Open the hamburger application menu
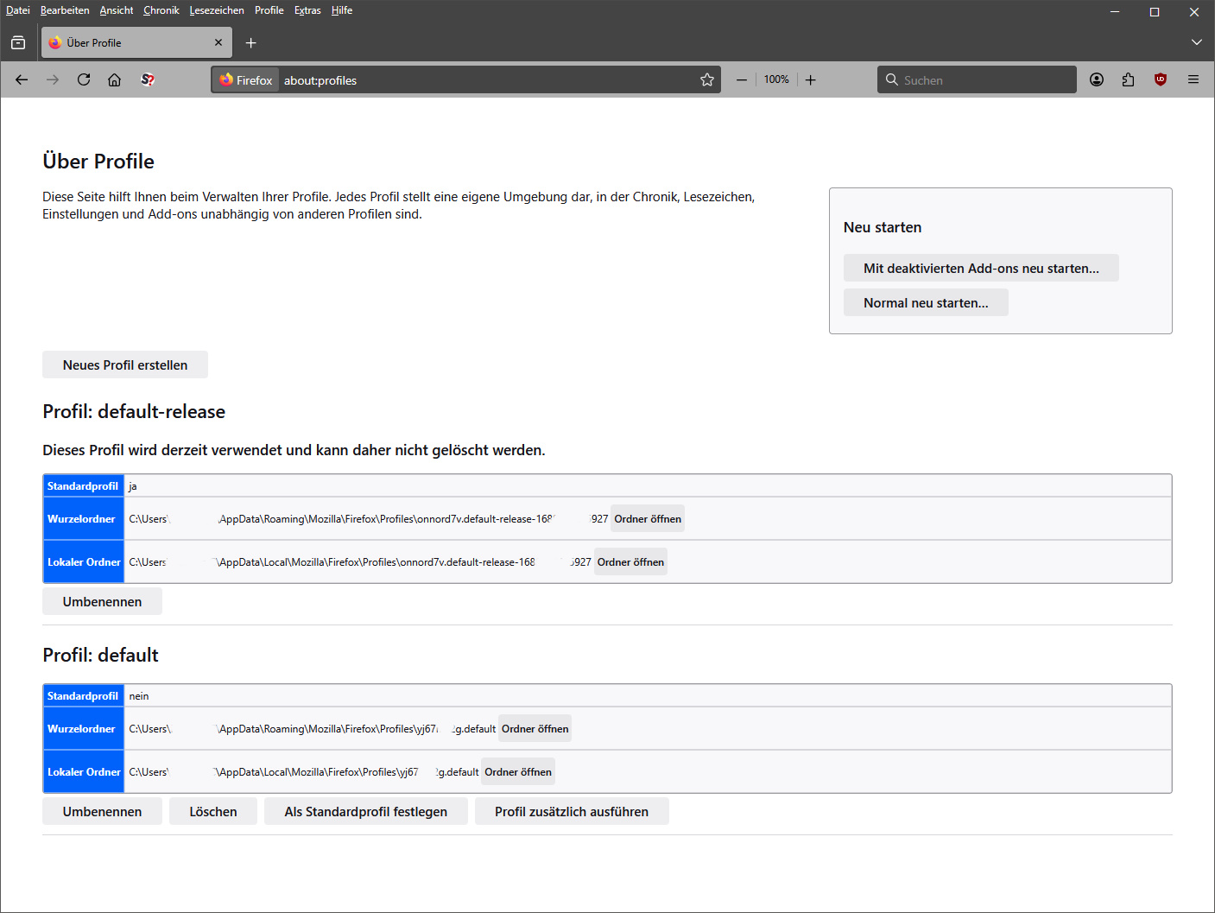 [x=1193, y=79]
